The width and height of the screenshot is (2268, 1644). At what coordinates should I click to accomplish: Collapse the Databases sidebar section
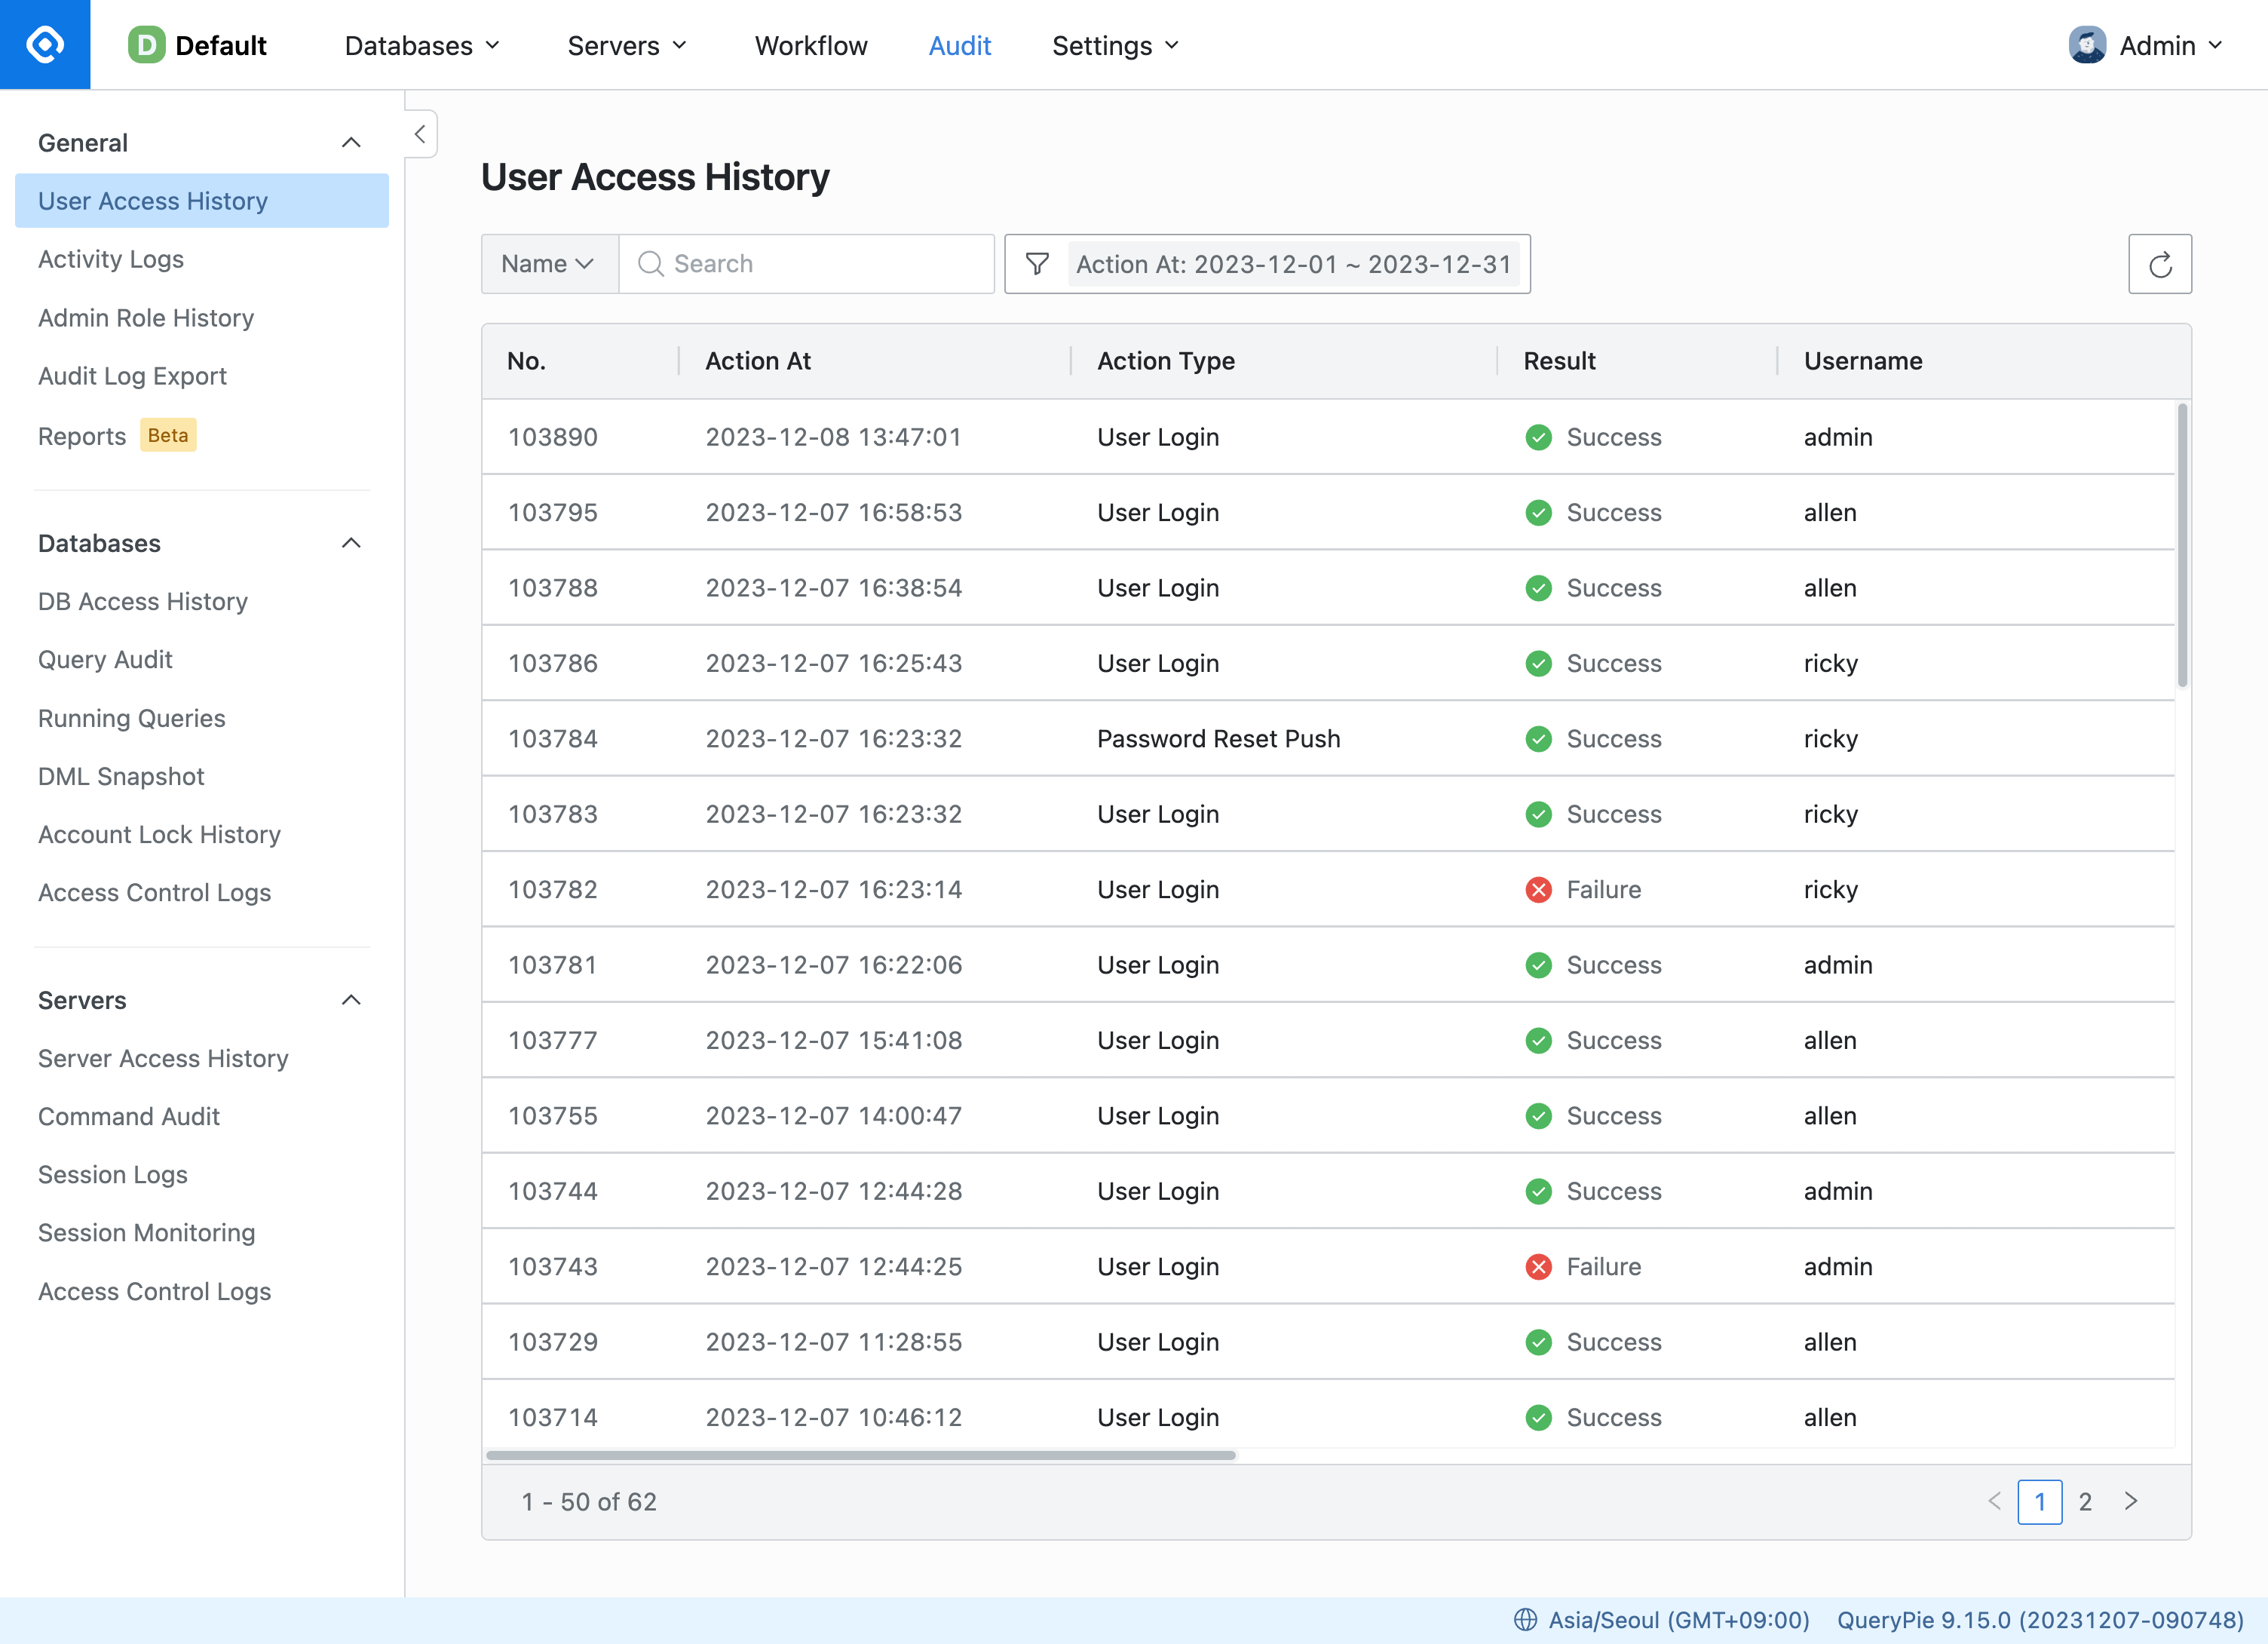351,543
